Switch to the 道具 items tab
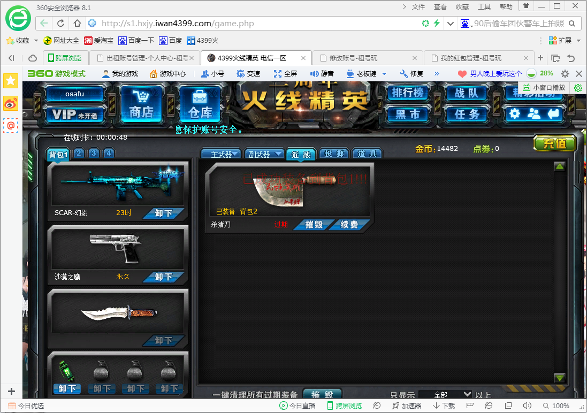Screen dimensions: 587x413 367,154
